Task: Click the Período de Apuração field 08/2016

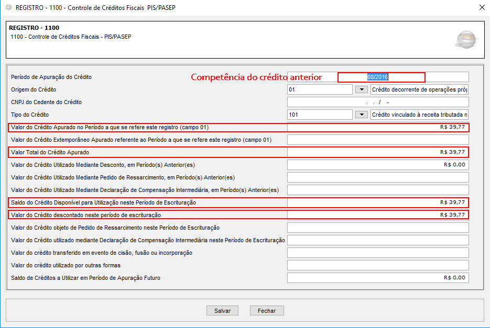Action: (x=378, y=77)
